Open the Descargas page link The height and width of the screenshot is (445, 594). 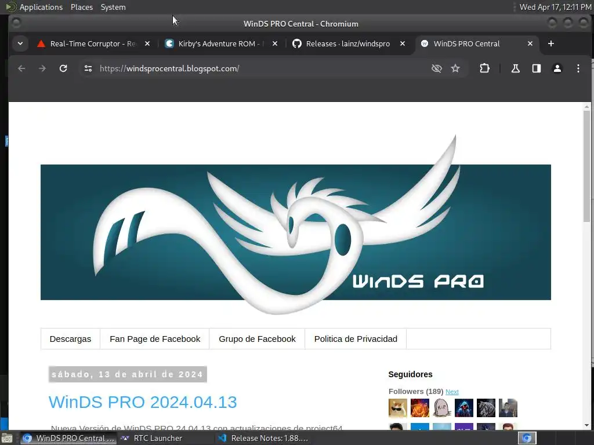(70, 338)
